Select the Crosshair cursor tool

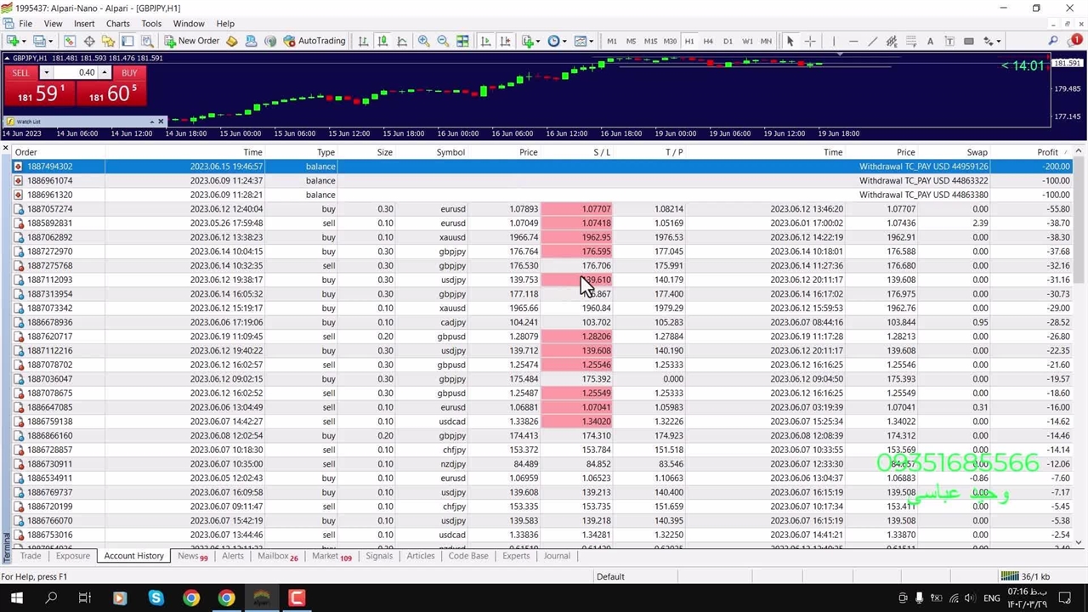click(x=810, y=41)
